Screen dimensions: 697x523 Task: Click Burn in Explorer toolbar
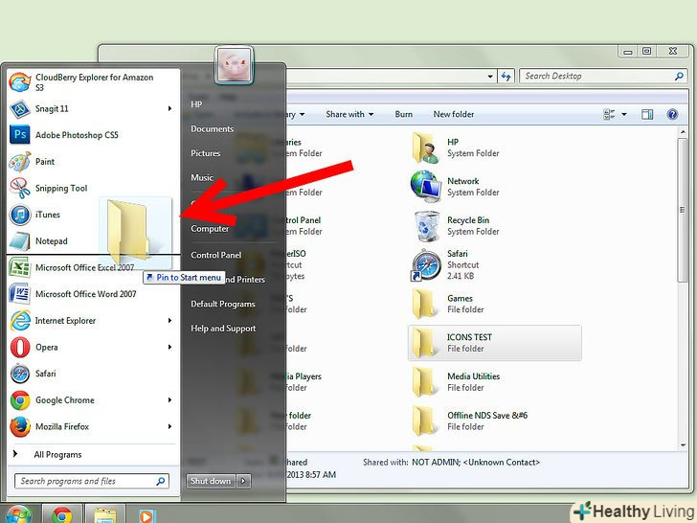(x=404, y=114)
